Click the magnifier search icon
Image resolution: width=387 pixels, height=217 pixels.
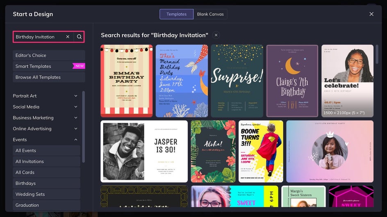[79, 37]
